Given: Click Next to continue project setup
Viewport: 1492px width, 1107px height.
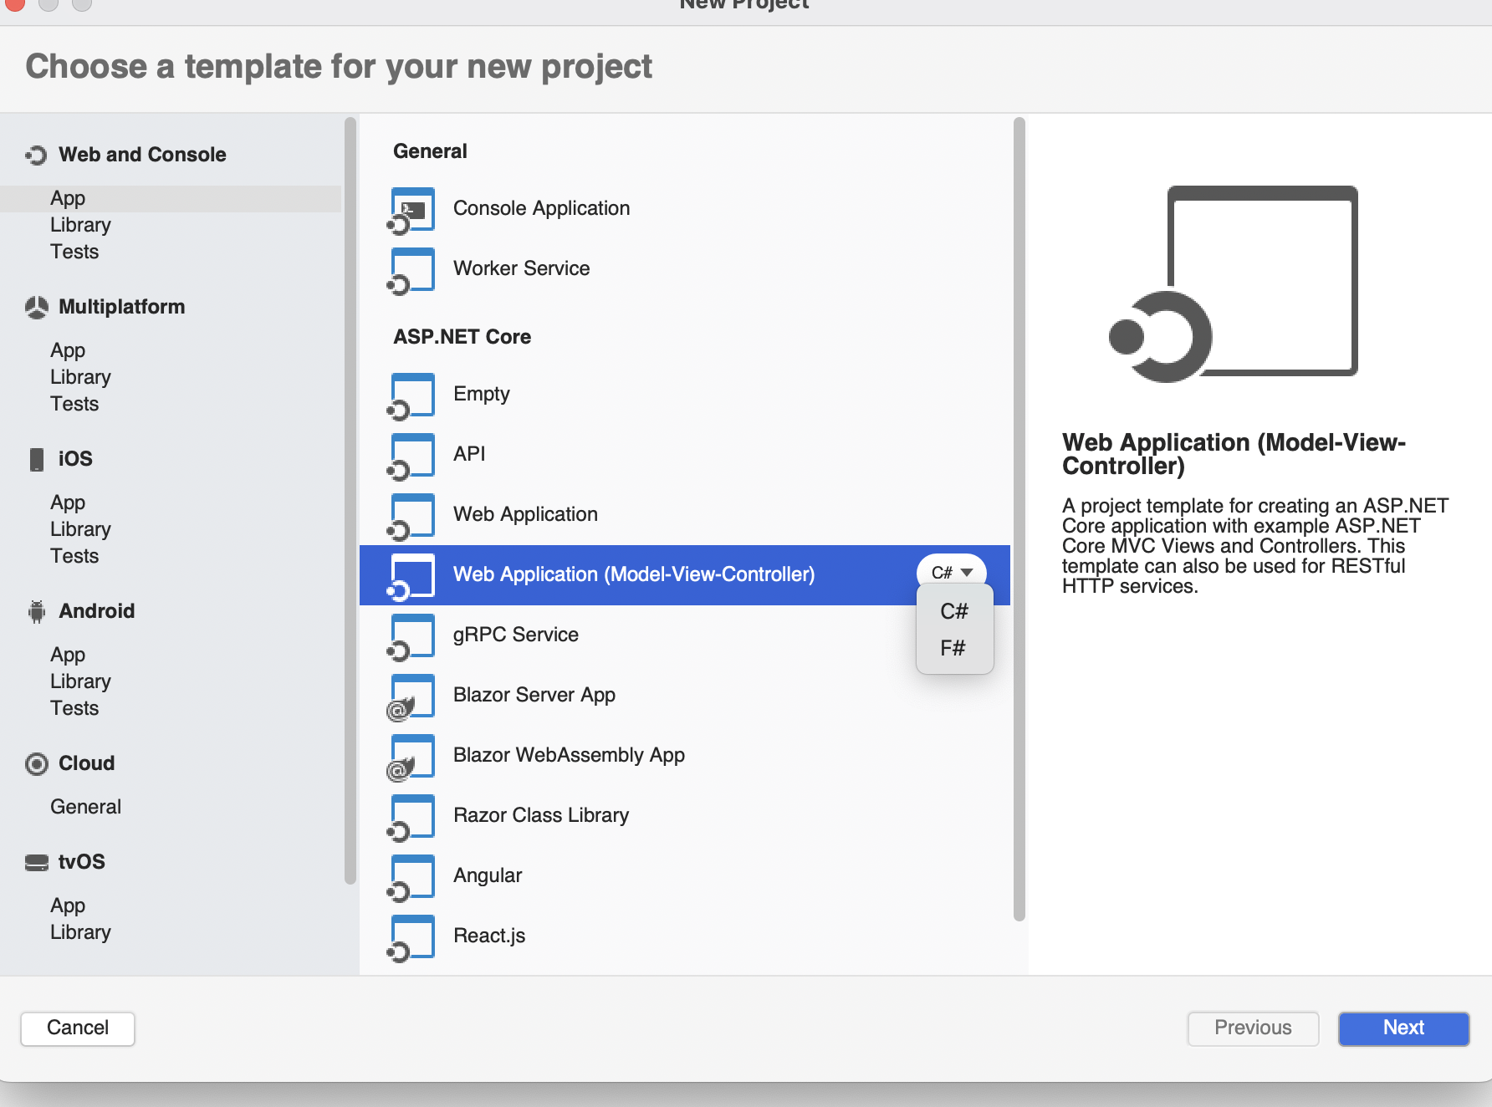Looking at the screenshot, I should pyautogui.click(x=1403, y=1028).
